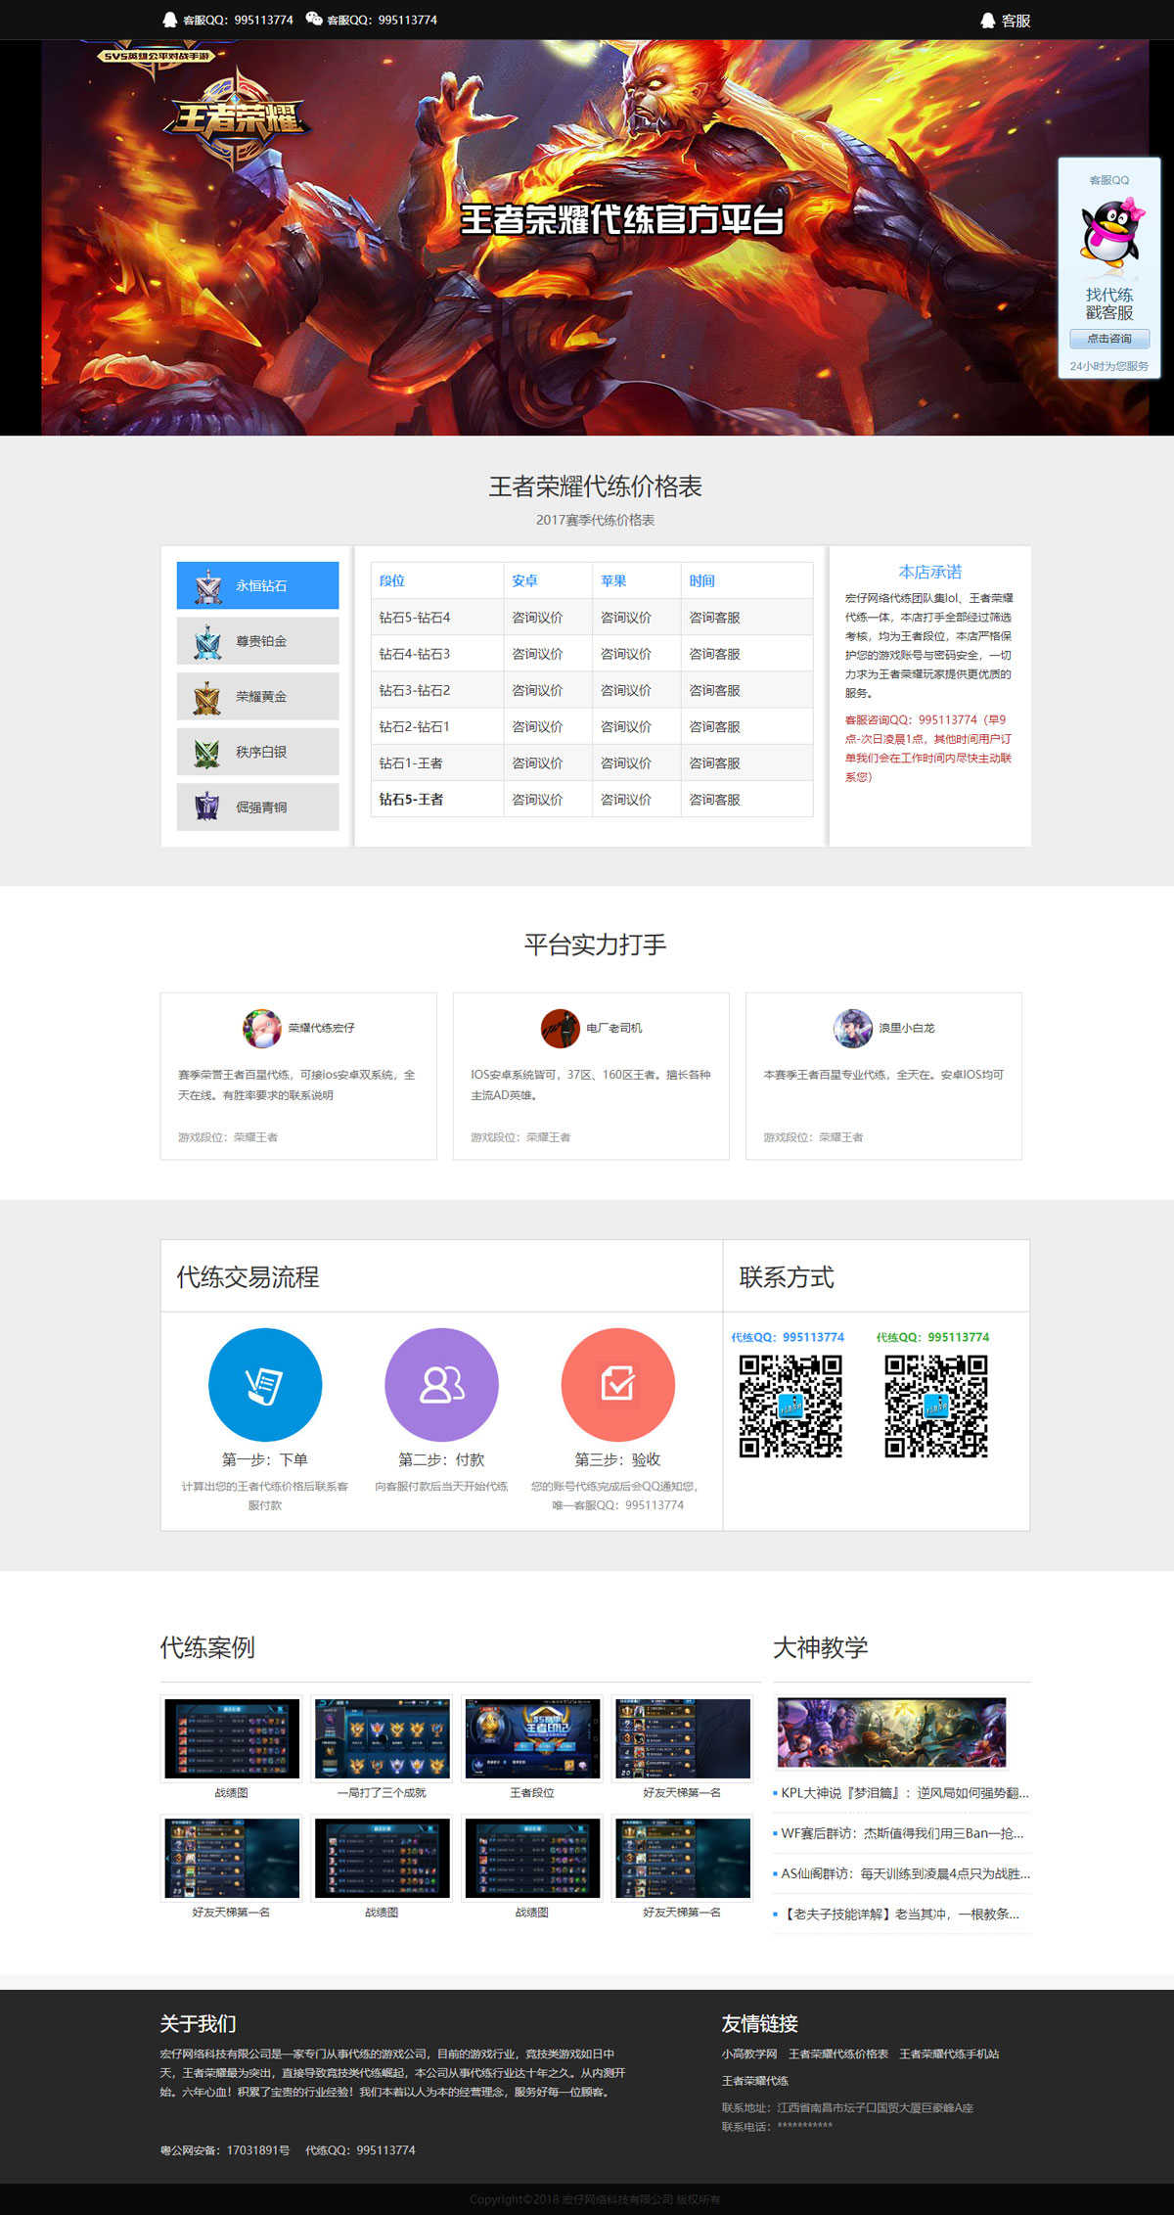Click the bronze rank badge icon

[207, 808]
